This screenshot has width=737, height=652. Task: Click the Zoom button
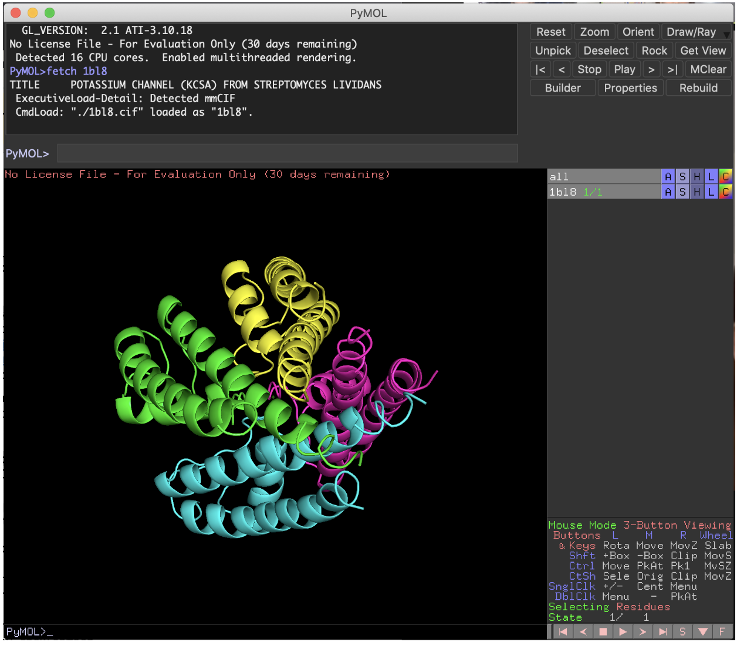click(594, 32)
